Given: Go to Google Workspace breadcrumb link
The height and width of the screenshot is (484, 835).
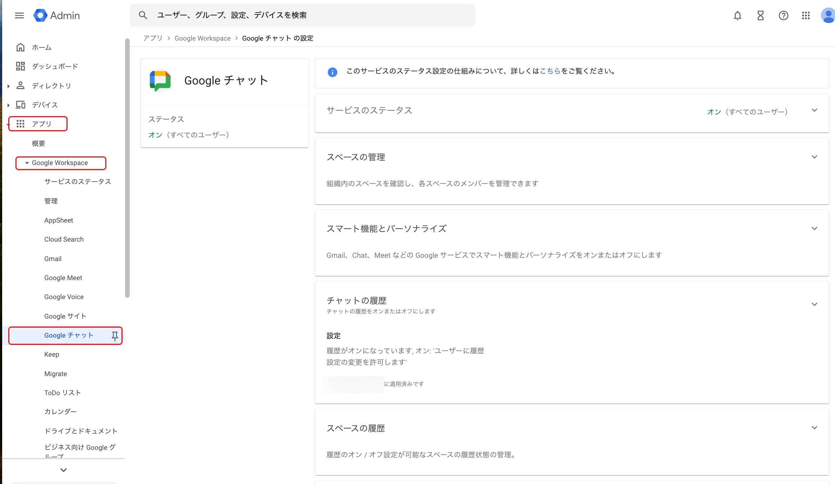Looking at the screenshot, I should tap(203, 38).
